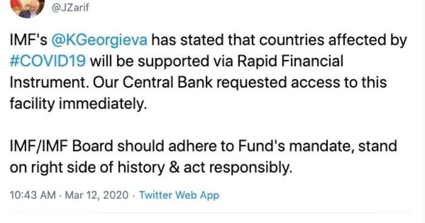
Task: Click the @JZarif handle
Action: pyautogui.click(x=70, y=7)
